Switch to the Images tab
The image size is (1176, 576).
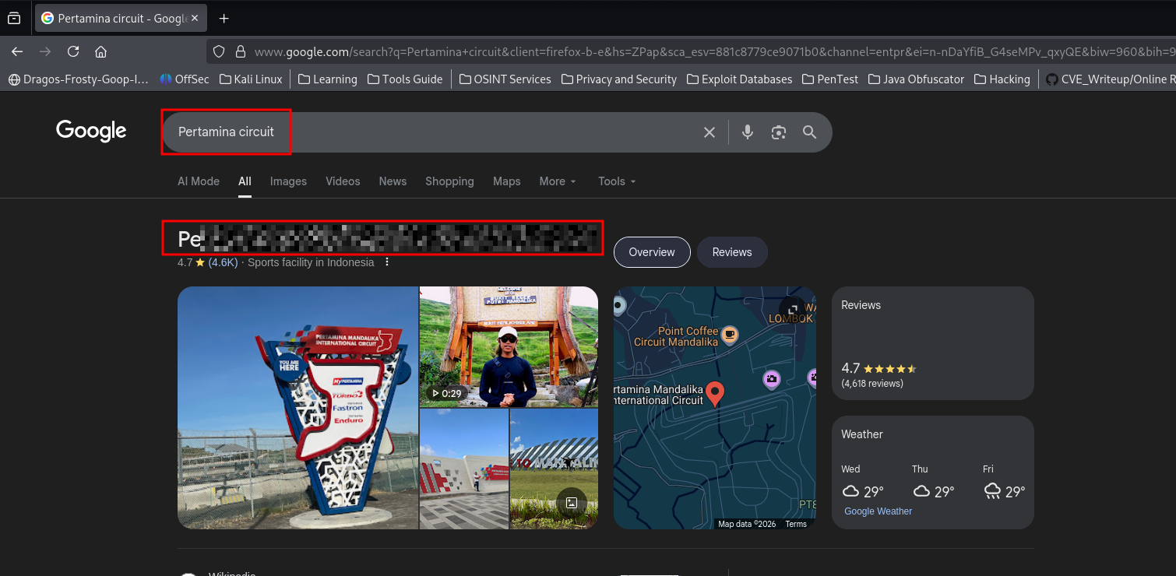pos(288,181)
